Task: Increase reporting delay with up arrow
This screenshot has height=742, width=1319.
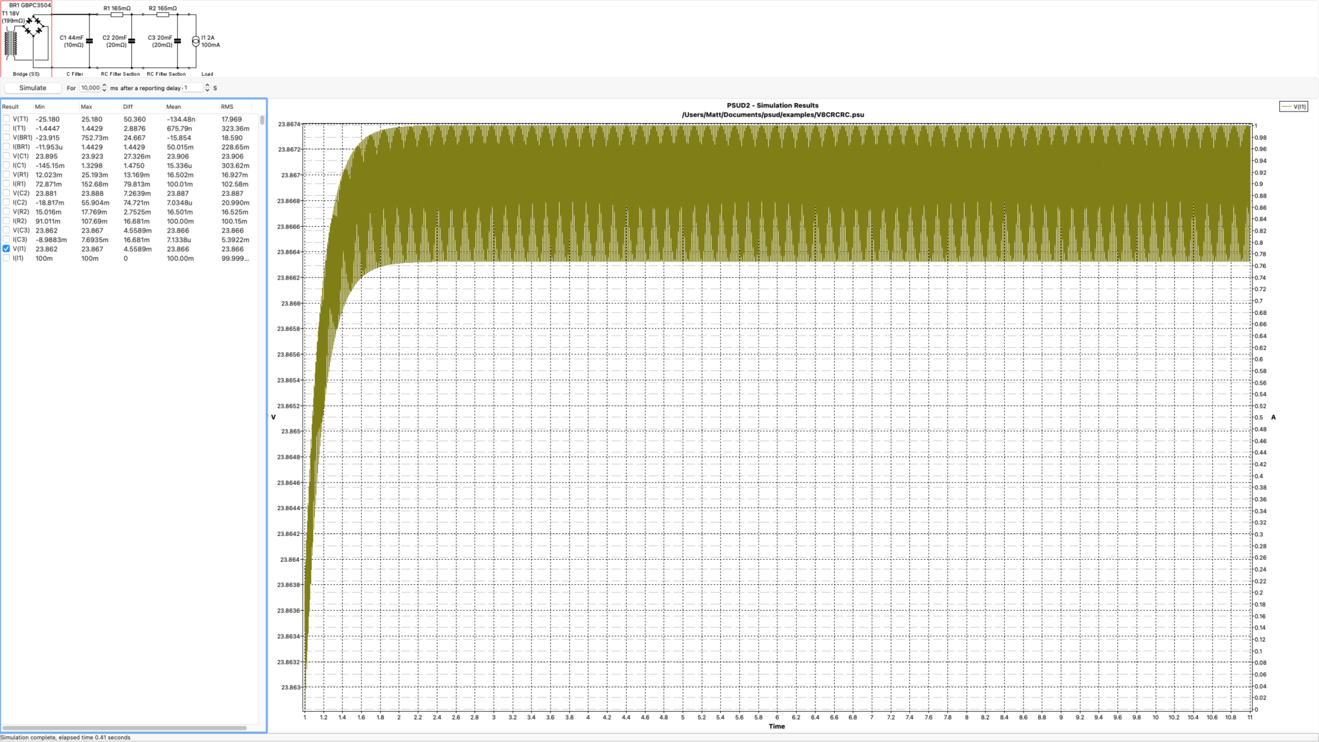Action: pos(207,85)
